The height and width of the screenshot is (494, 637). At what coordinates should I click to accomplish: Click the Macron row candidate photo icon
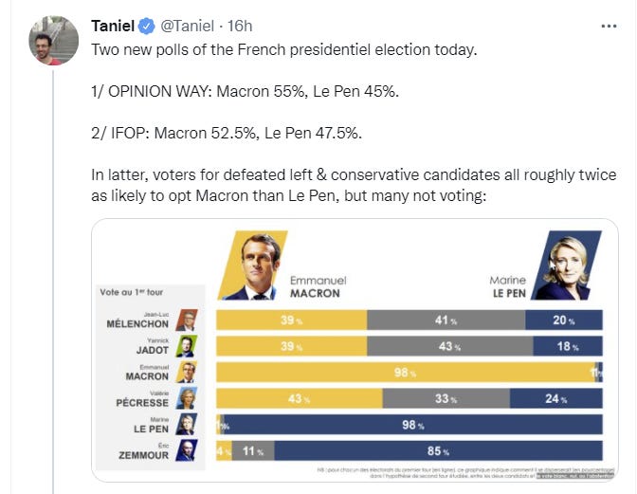click(188, 372)
